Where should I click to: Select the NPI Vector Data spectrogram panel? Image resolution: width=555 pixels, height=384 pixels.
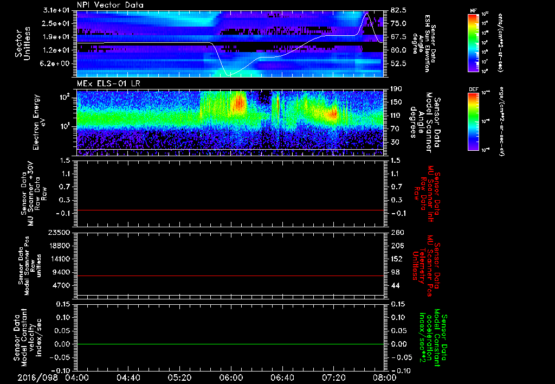click(230, 43)
